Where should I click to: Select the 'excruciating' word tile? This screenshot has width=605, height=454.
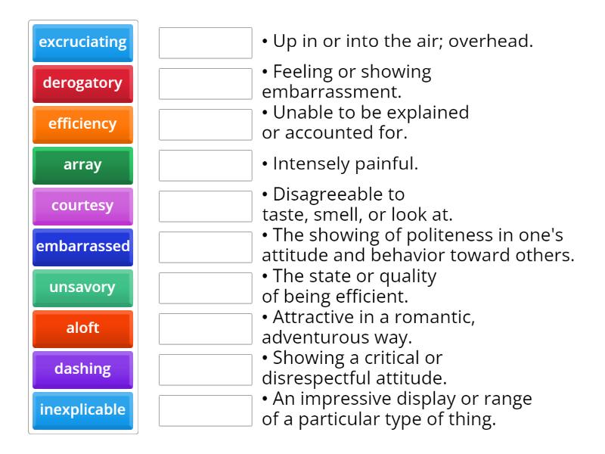click(x=82, y=42)
